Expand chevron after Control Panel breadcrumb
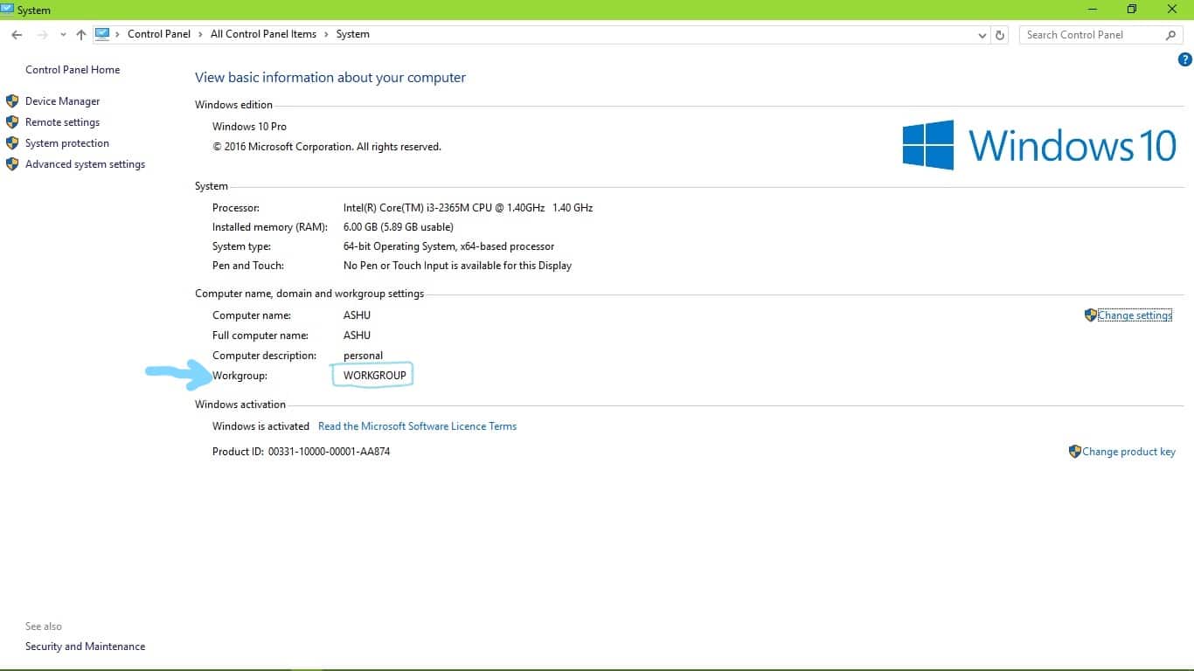Screen dimensions: 1194x671 200,34
